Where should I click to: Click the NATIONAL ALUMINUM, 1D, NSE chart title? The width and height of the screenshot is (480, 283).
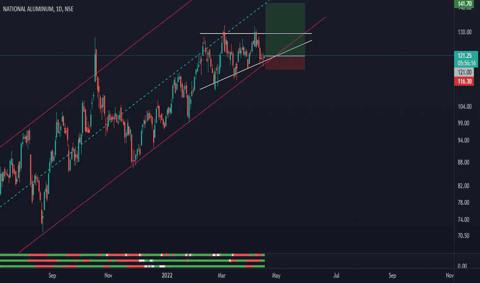pyautogui.click(x=38, y=9)
